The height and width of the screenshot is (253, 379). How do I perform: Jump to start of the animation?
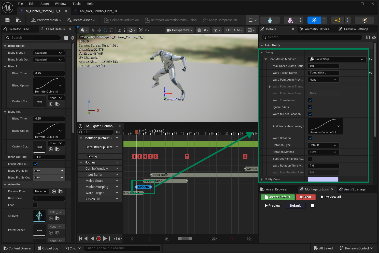coord(81,239)
